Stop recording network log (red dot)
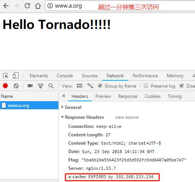Screen dimensions: 195x182 5,86
